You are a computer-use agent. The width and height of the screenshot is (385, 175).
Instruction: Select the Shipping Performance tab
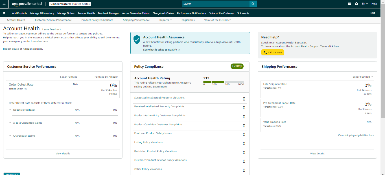[136, 20]
